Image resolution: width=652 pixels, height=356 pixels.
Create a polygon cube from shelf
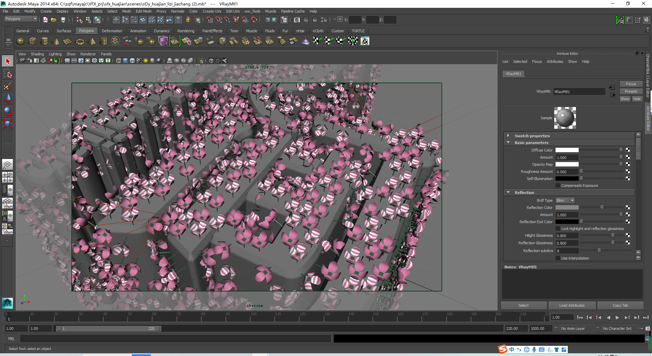pyautogui.click(x=33, y=41)
